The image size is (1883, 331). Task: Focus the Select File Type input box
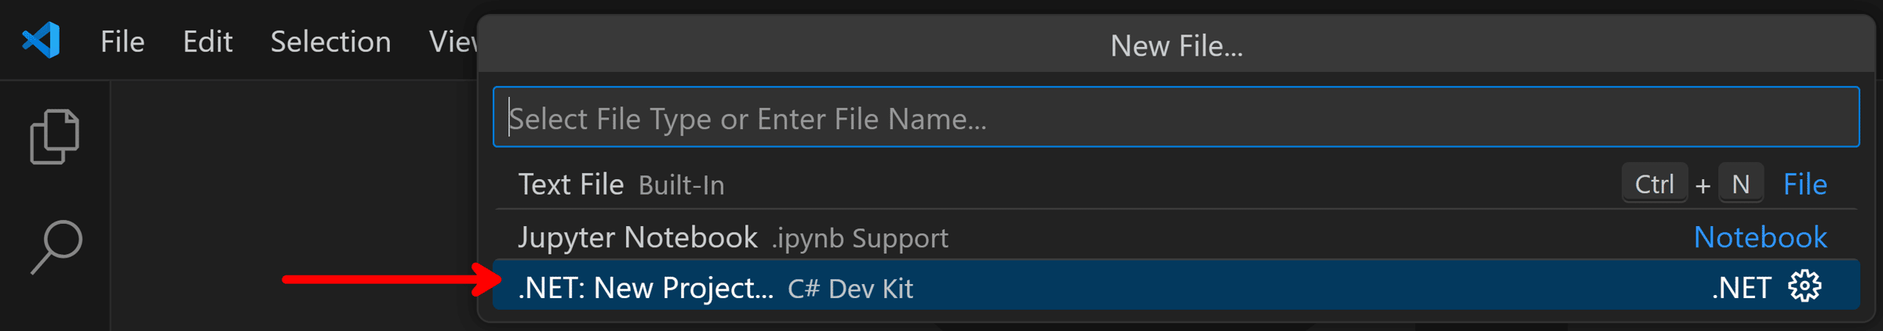pyautogui.click(x=1176, y=117)
